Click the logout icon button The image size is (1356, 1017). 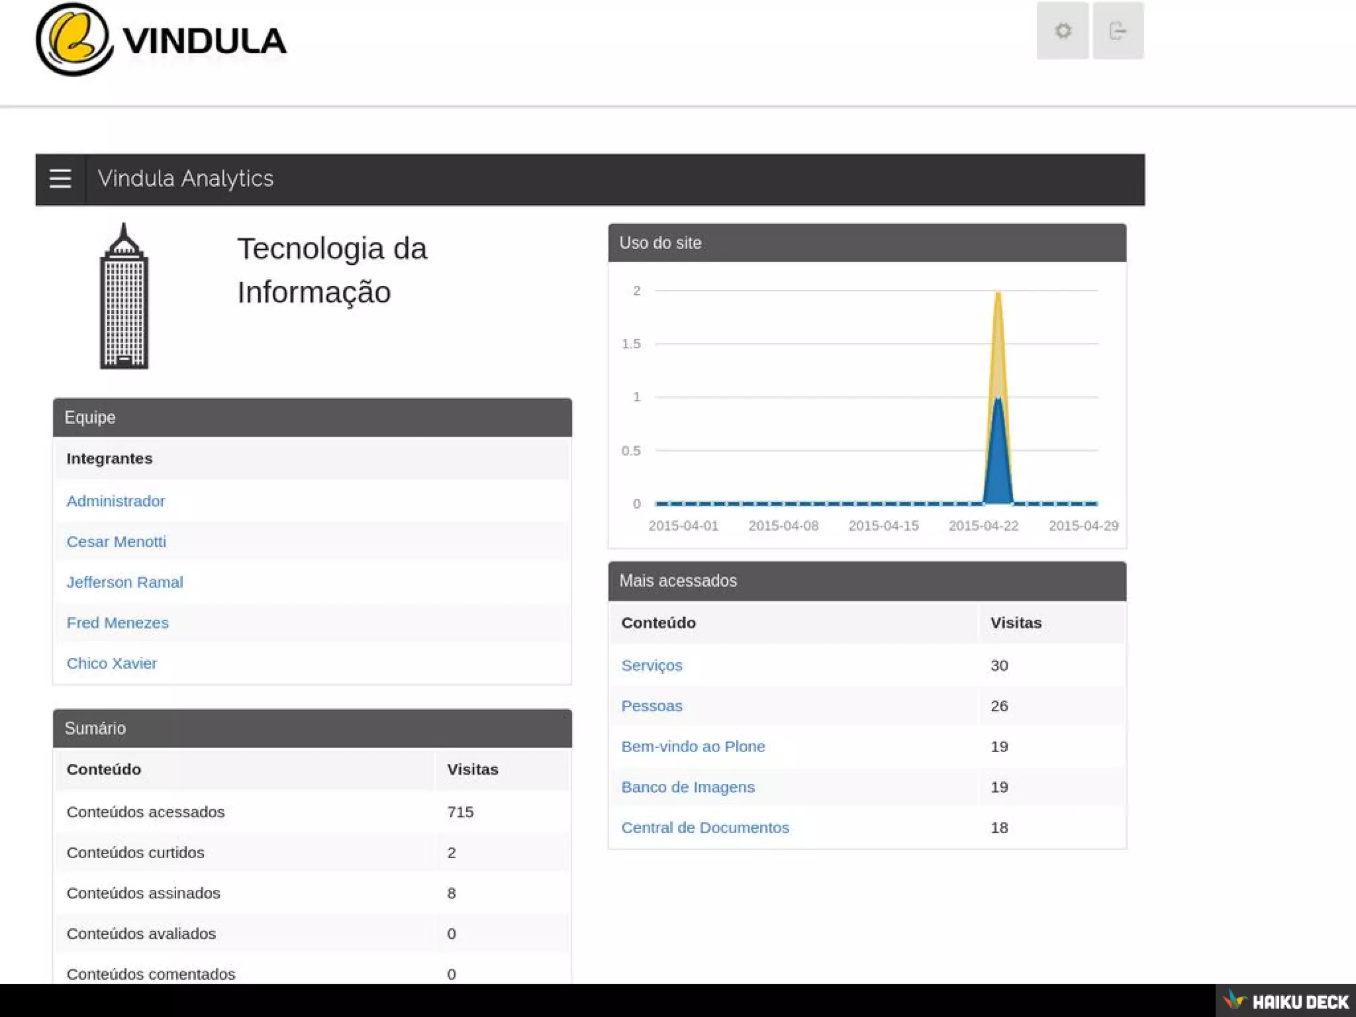click(x=1118, y=31)
